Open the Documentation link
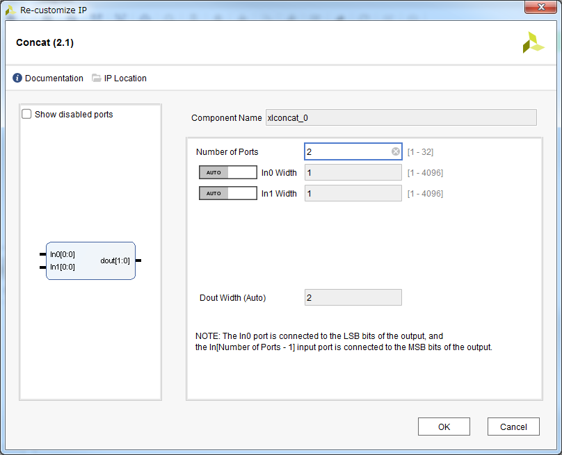The width and height of the screenshot is (562, 455). [x=54, y=78]
